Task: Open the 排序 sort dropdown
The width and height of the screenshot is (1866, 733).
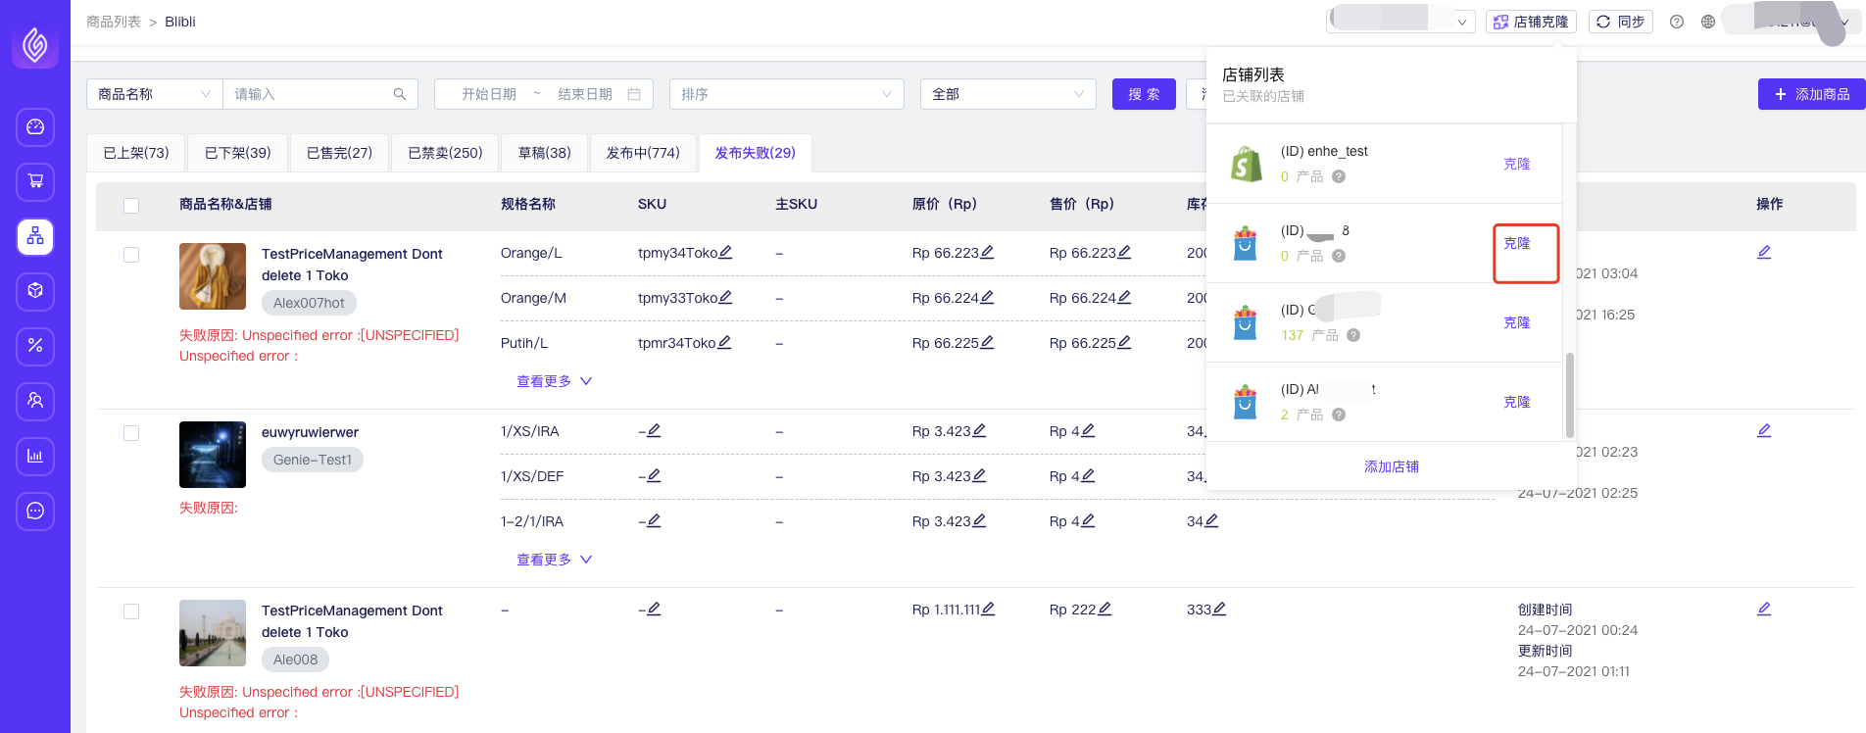Action: pyautogui.click(x=785, y=94)
